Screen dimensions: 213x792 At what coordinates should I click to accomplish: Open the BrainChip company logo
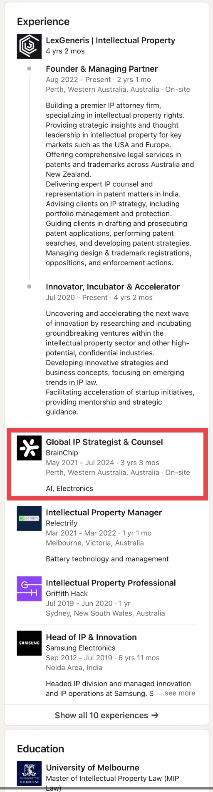click(29, 448)
